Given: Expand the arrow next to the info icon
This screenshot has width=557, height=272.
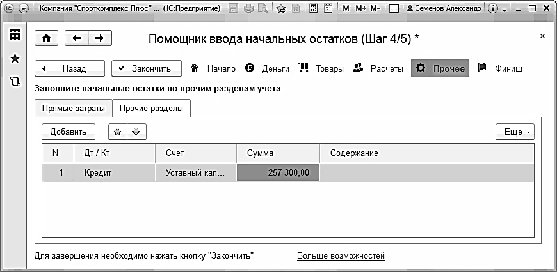Looking at the screenshot, I should (505, 10).
